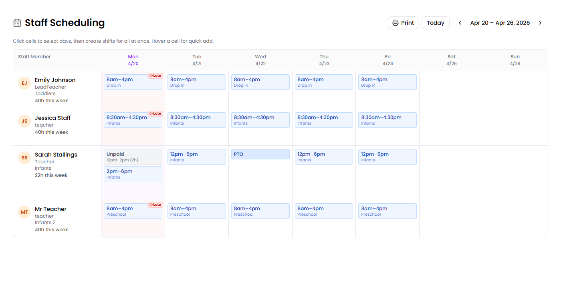Click the 'Toddlers' classroom label
This screenshot has height=292, width=561.
[45, 93]
